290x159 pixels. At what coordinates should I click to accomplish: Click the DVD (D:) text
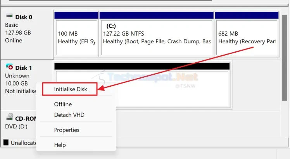pyautogui.click(x=16, y=127)
